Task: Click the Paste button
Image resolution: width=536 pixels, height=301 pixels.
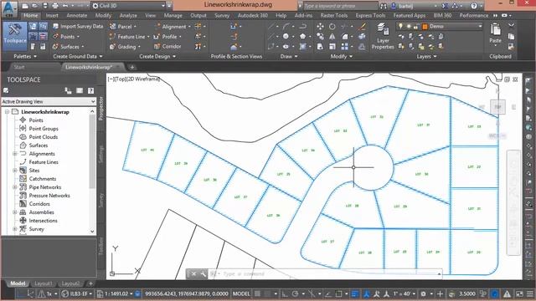Action: [x=495, y=33]
